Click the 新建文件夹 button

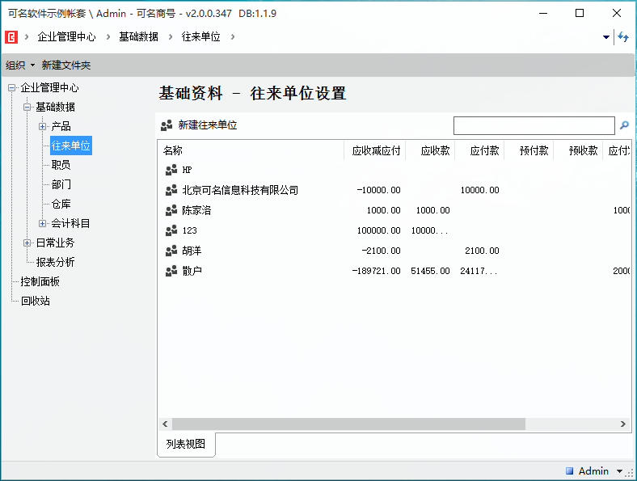(66, 65)
